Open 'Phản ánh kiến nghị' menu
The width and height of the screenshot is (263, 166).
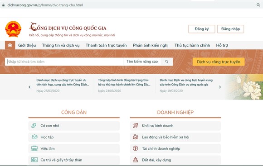151,45
